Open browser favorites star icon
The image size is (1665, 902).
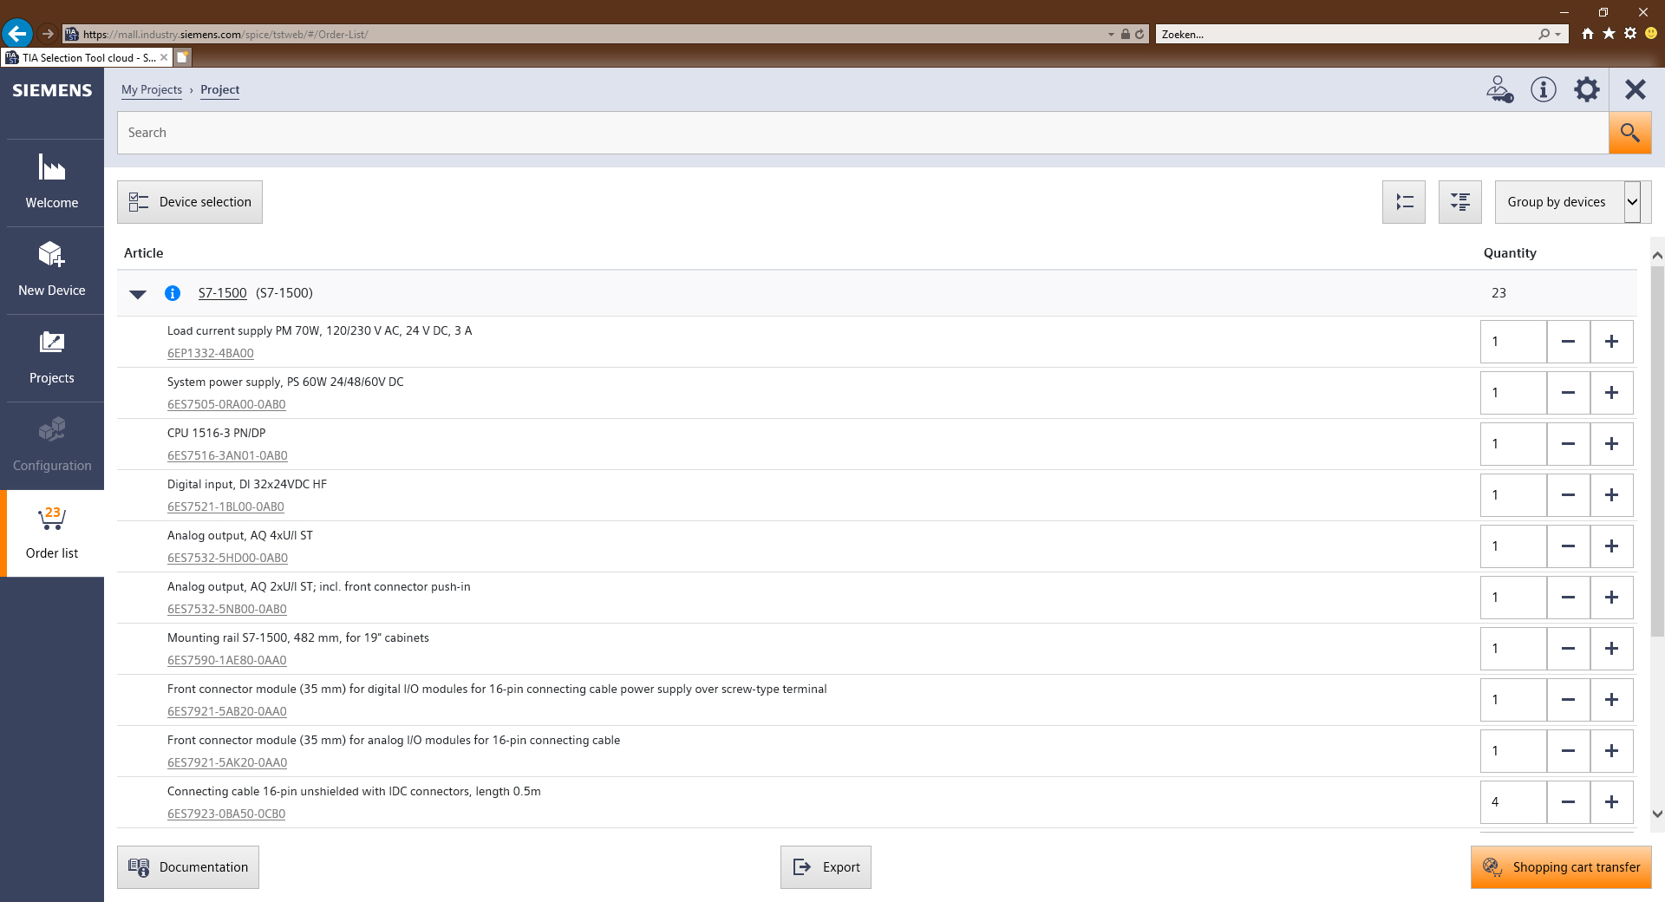(x=1609, y=34)
